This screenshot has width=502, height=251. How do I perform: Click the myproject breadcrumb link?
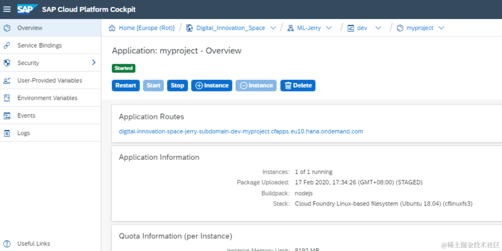[x=420, y=28]
